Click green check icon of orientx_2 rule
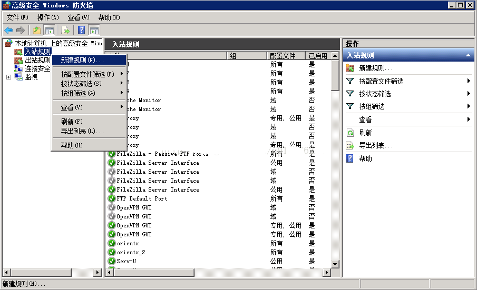The width and height of the screenshot is (477, 290). pos(112,252)
